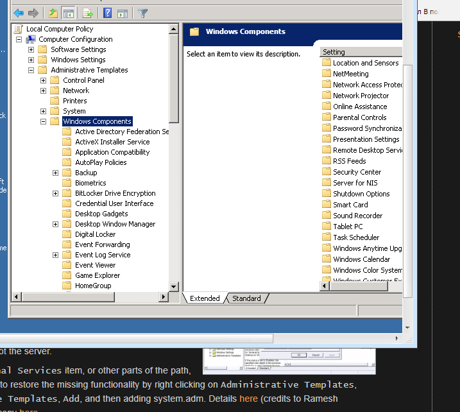Select Windows Components in the tree

pyautogui.click(x=97, y=121)
